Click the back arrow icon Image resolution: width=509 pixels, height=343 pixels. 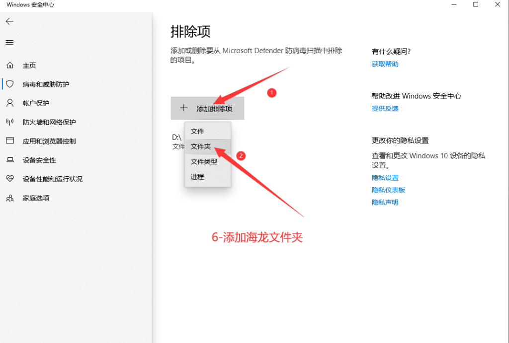[9, 21]
